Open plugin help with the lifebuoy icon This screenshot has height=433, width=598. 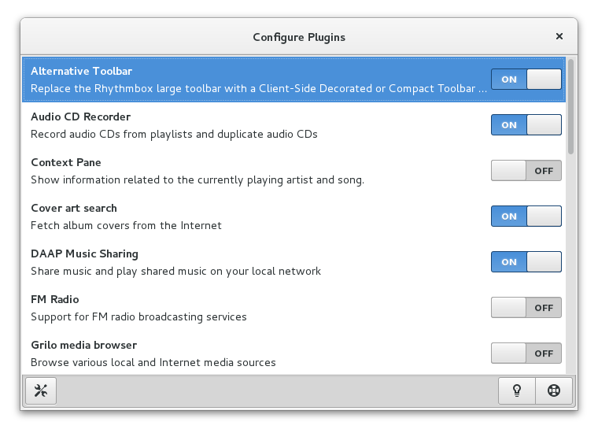point(554,390)
